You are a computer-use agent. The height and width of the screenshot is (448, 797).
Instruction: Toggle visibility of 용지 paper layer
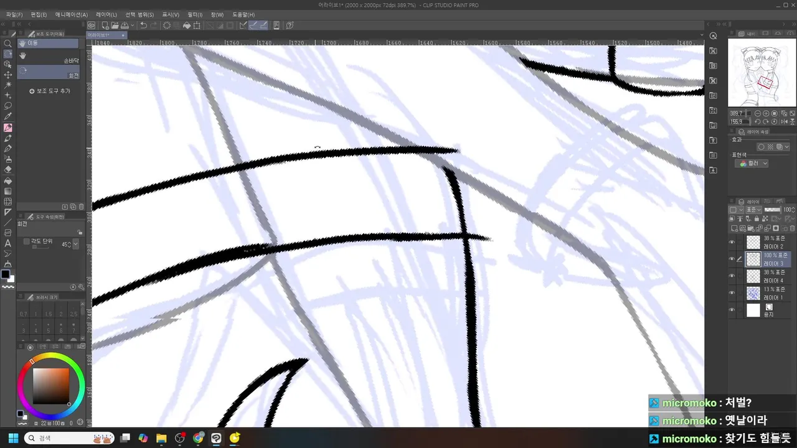click(x=732, y=310)
